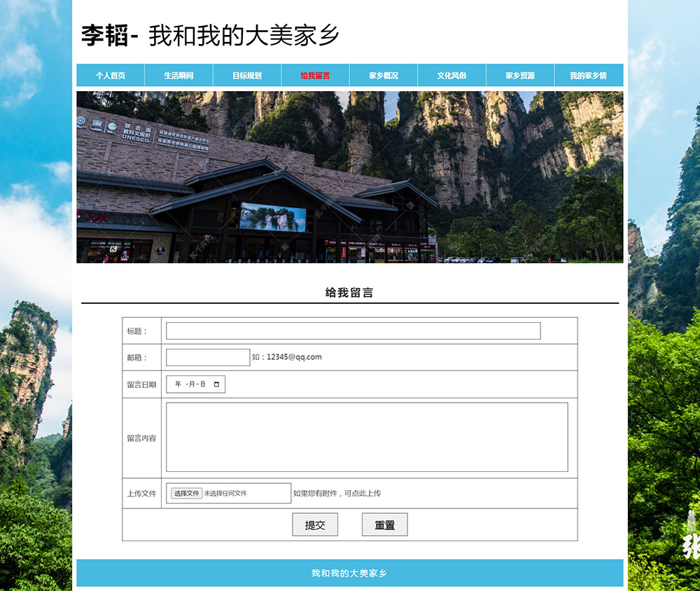Click the Zhangjiajie banner photo
The image size is (700, 591).
click(x=349, y=177)
